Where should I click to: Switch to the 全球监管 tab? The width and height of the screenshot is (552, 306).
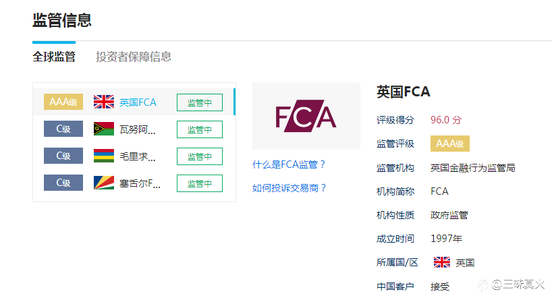54,57
